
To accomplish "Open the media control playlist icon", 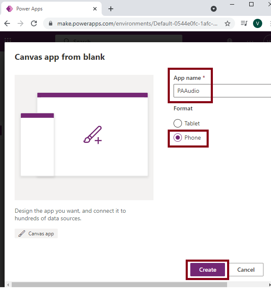I will [244, 23].
